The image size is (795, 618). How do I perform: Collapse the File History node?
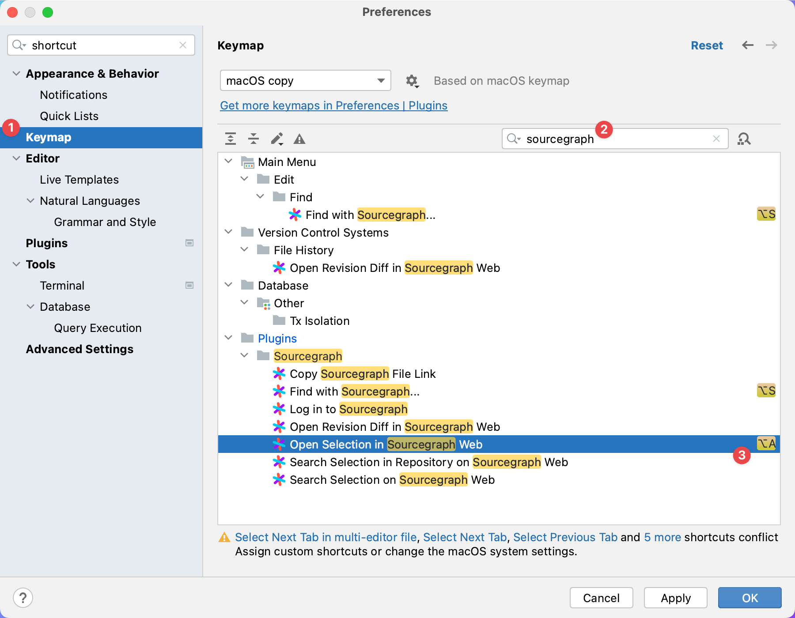pos(244,249)
